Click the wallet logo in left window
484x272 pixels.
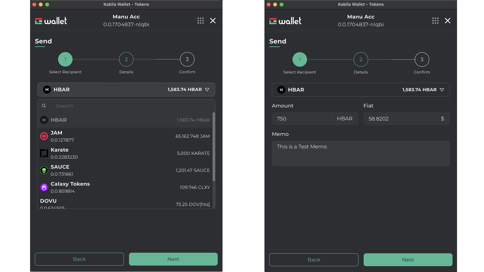pos(51,21)
